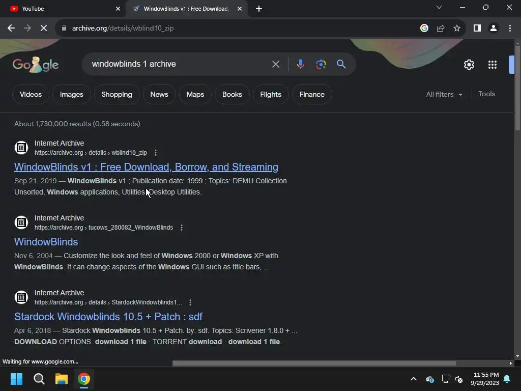Search by image with Google Lens
This screenshot has height=391, width=521.
click(x=321, y=64)
